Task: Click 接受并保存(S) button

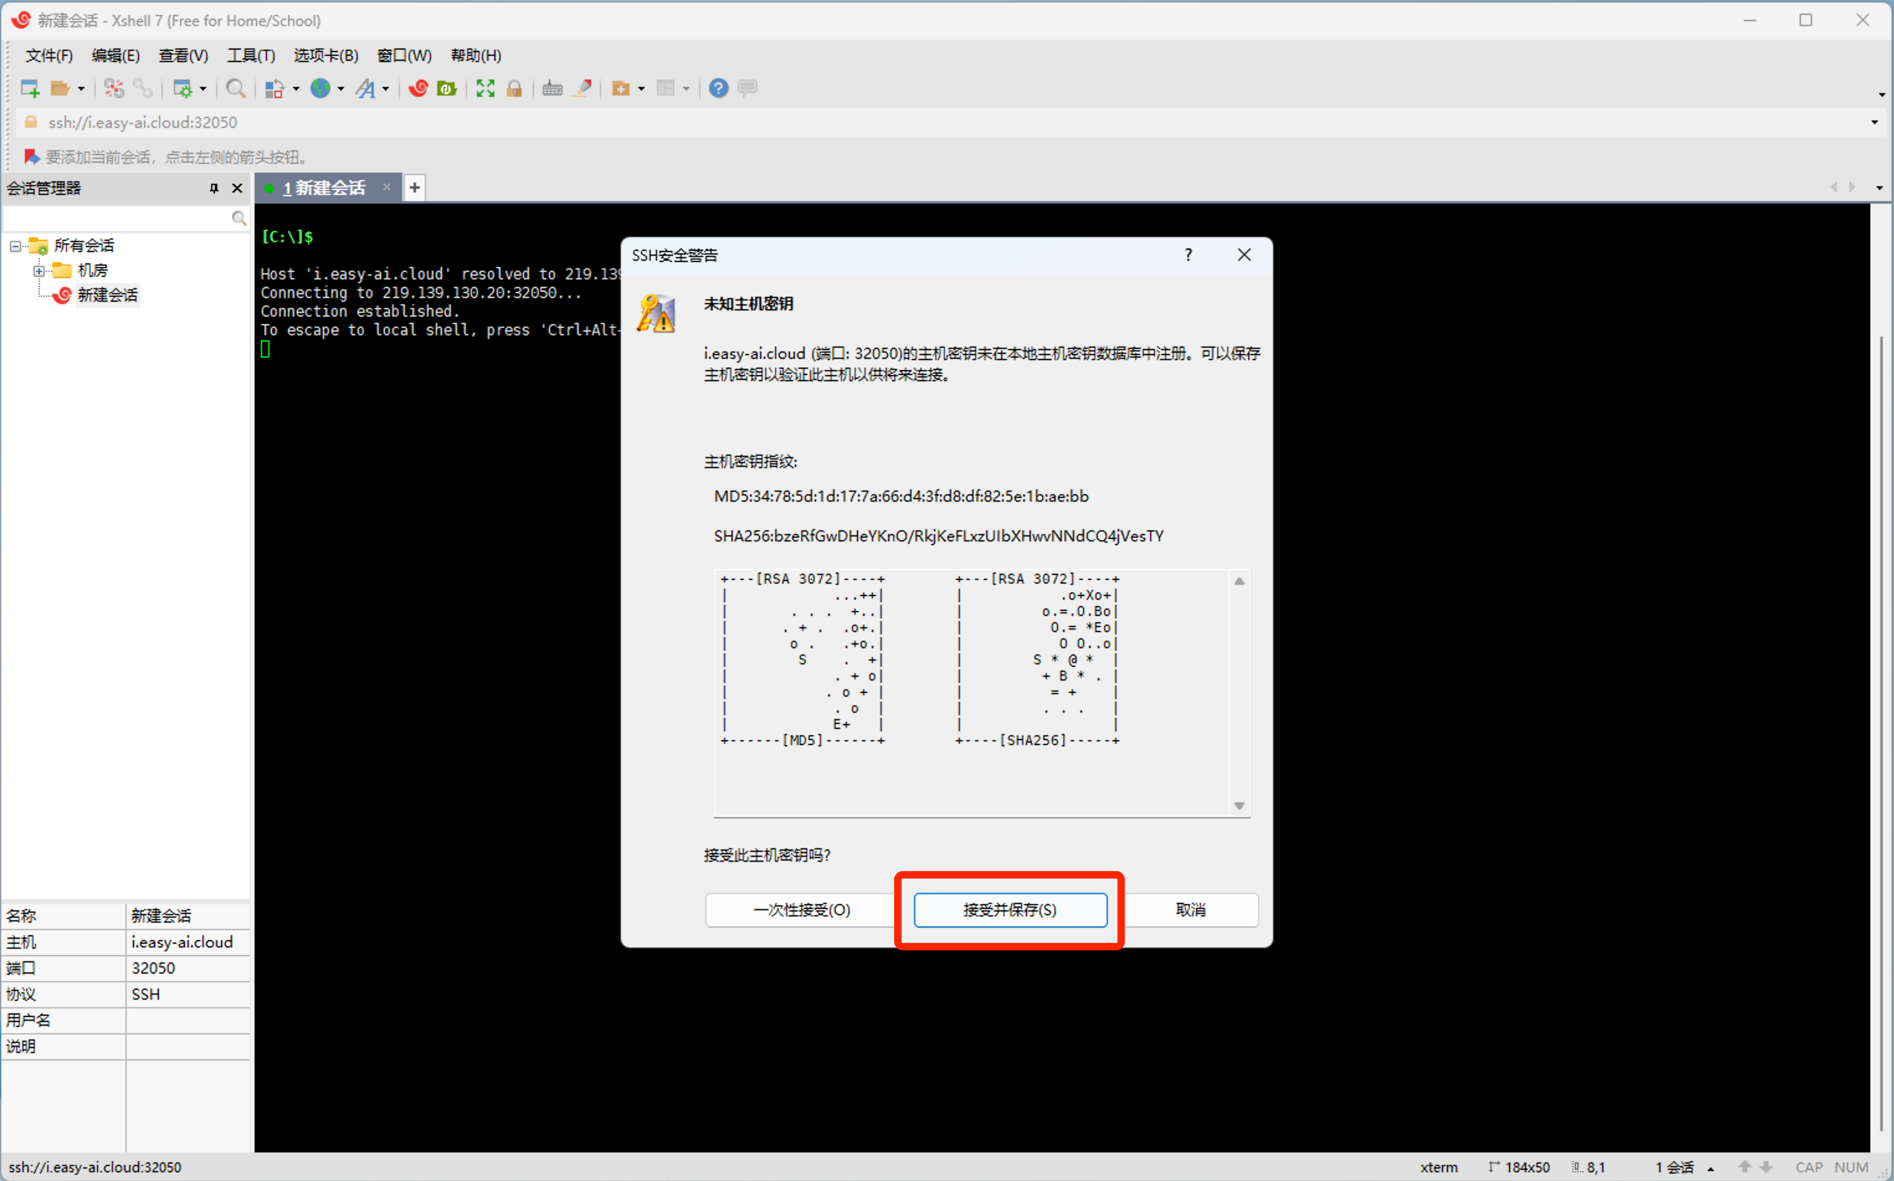Action: (x=1010, y=910)
